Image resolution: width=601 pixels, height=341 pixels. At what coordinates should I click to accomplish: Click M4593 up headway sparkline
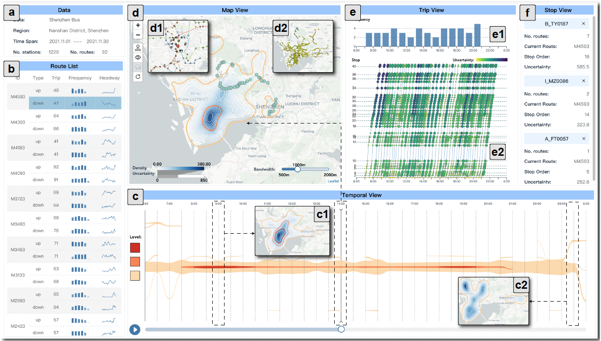(109, 90)
